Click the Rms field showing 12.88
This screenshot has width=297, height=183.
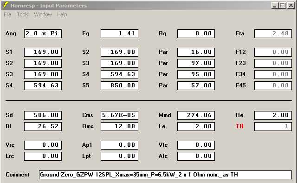coord(119,126)
